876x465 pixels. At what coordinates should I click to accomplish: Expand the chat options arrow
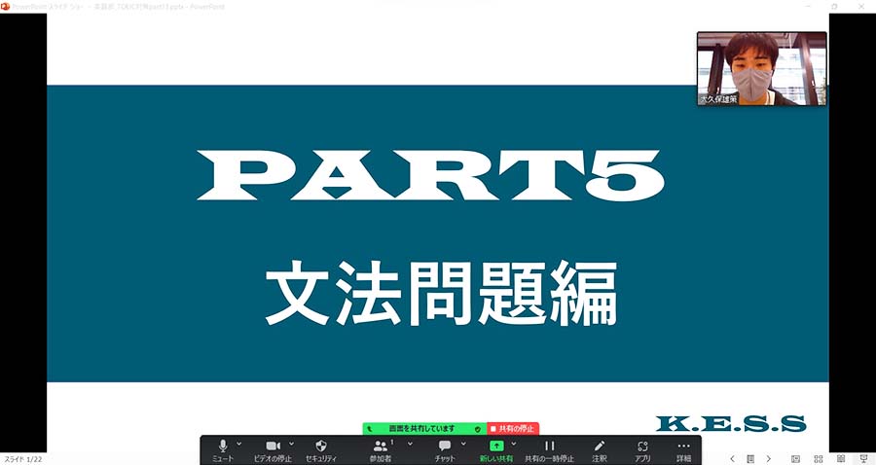pos(462,443)
